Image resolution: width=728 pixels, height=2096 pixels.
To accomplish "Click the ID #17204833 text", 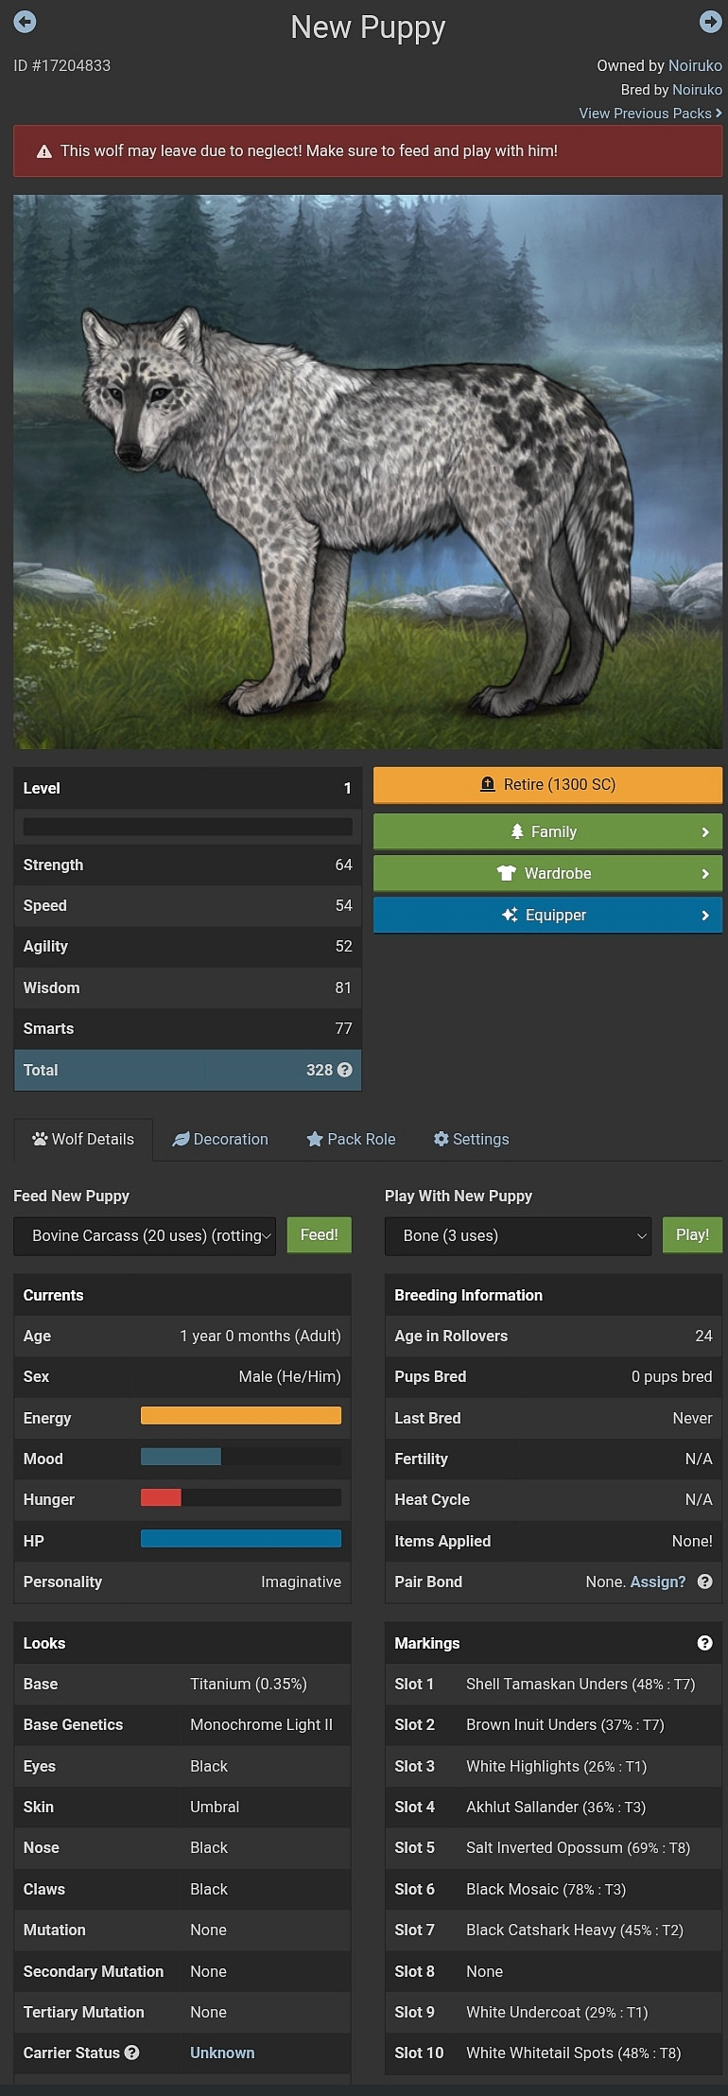I will 61,65.
